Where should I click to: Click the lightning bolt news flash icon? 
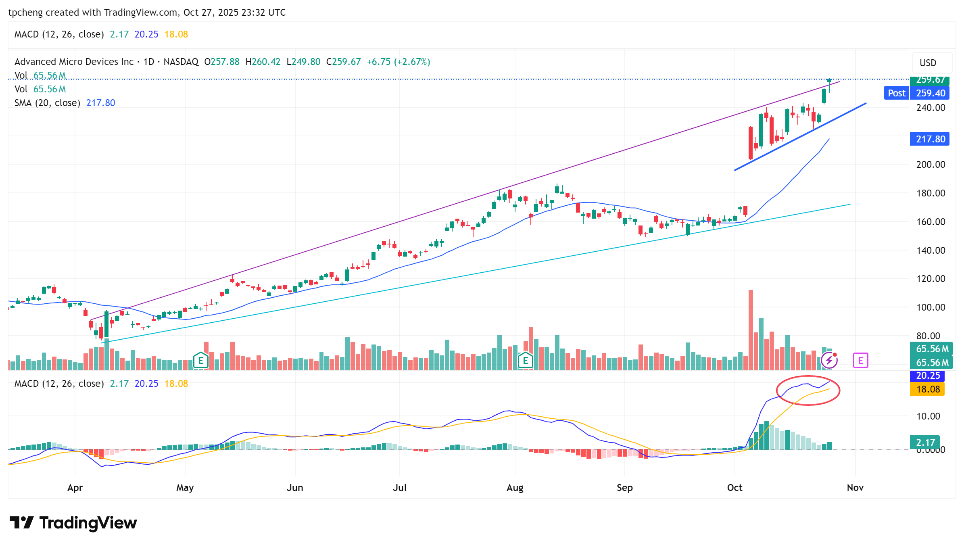(x=829, y=360)
